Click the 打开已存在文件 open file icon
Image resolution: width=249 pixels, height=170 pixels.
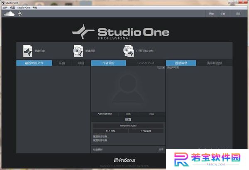(x=129, y=51)
